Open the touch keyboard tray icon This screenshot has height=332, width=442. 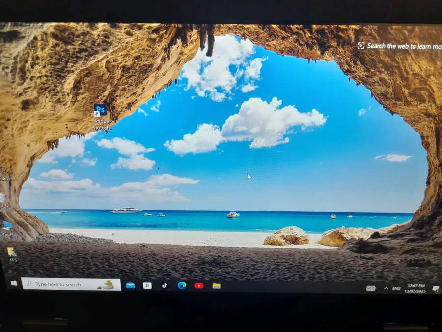tap(371, 288)
